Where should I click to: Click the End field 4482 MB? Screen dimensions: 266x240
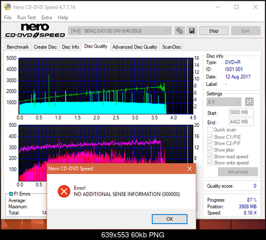(x=242, y=122)
